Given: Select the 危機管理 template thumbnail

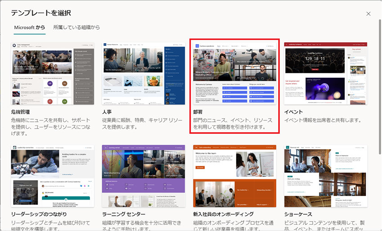Looking at the screenshot, I should click(x=52, y=74).
